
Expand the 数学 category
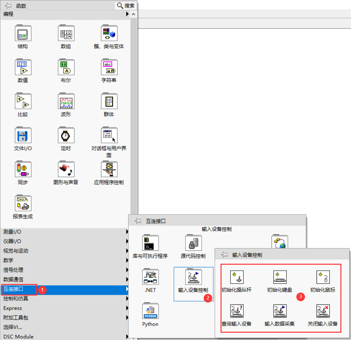tap(65, 260)
